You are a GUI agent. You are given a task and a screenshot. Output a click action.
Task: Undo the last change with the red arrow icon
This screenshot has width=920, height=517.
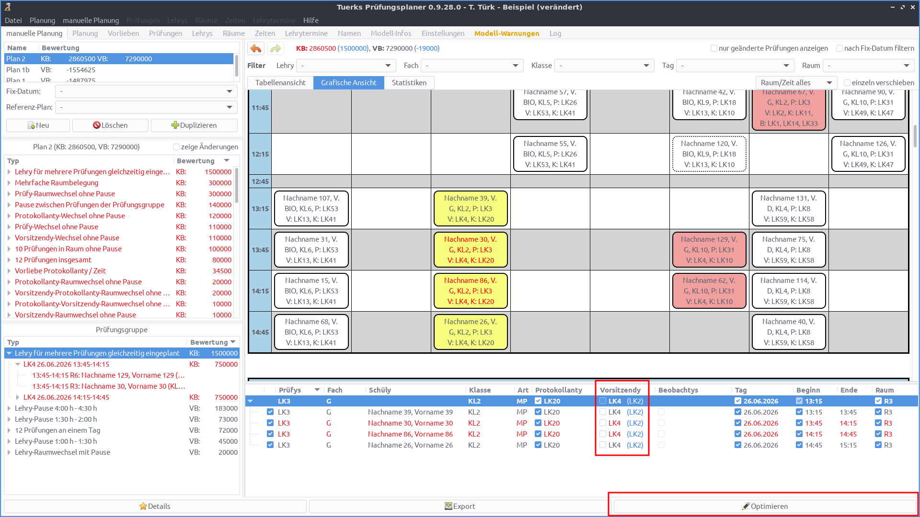[255, 48]
